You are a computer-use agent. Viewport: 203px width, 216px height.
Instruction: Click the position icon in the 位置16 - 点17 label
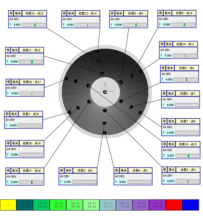tap(9, 82)
